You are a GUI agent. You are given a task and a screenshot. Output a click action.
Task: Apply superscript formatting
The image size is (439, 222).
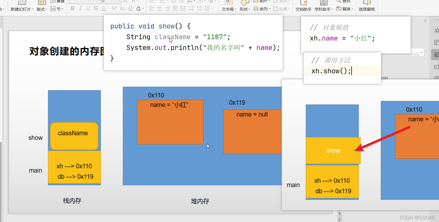pyautogui.click(x=114, y=9)
